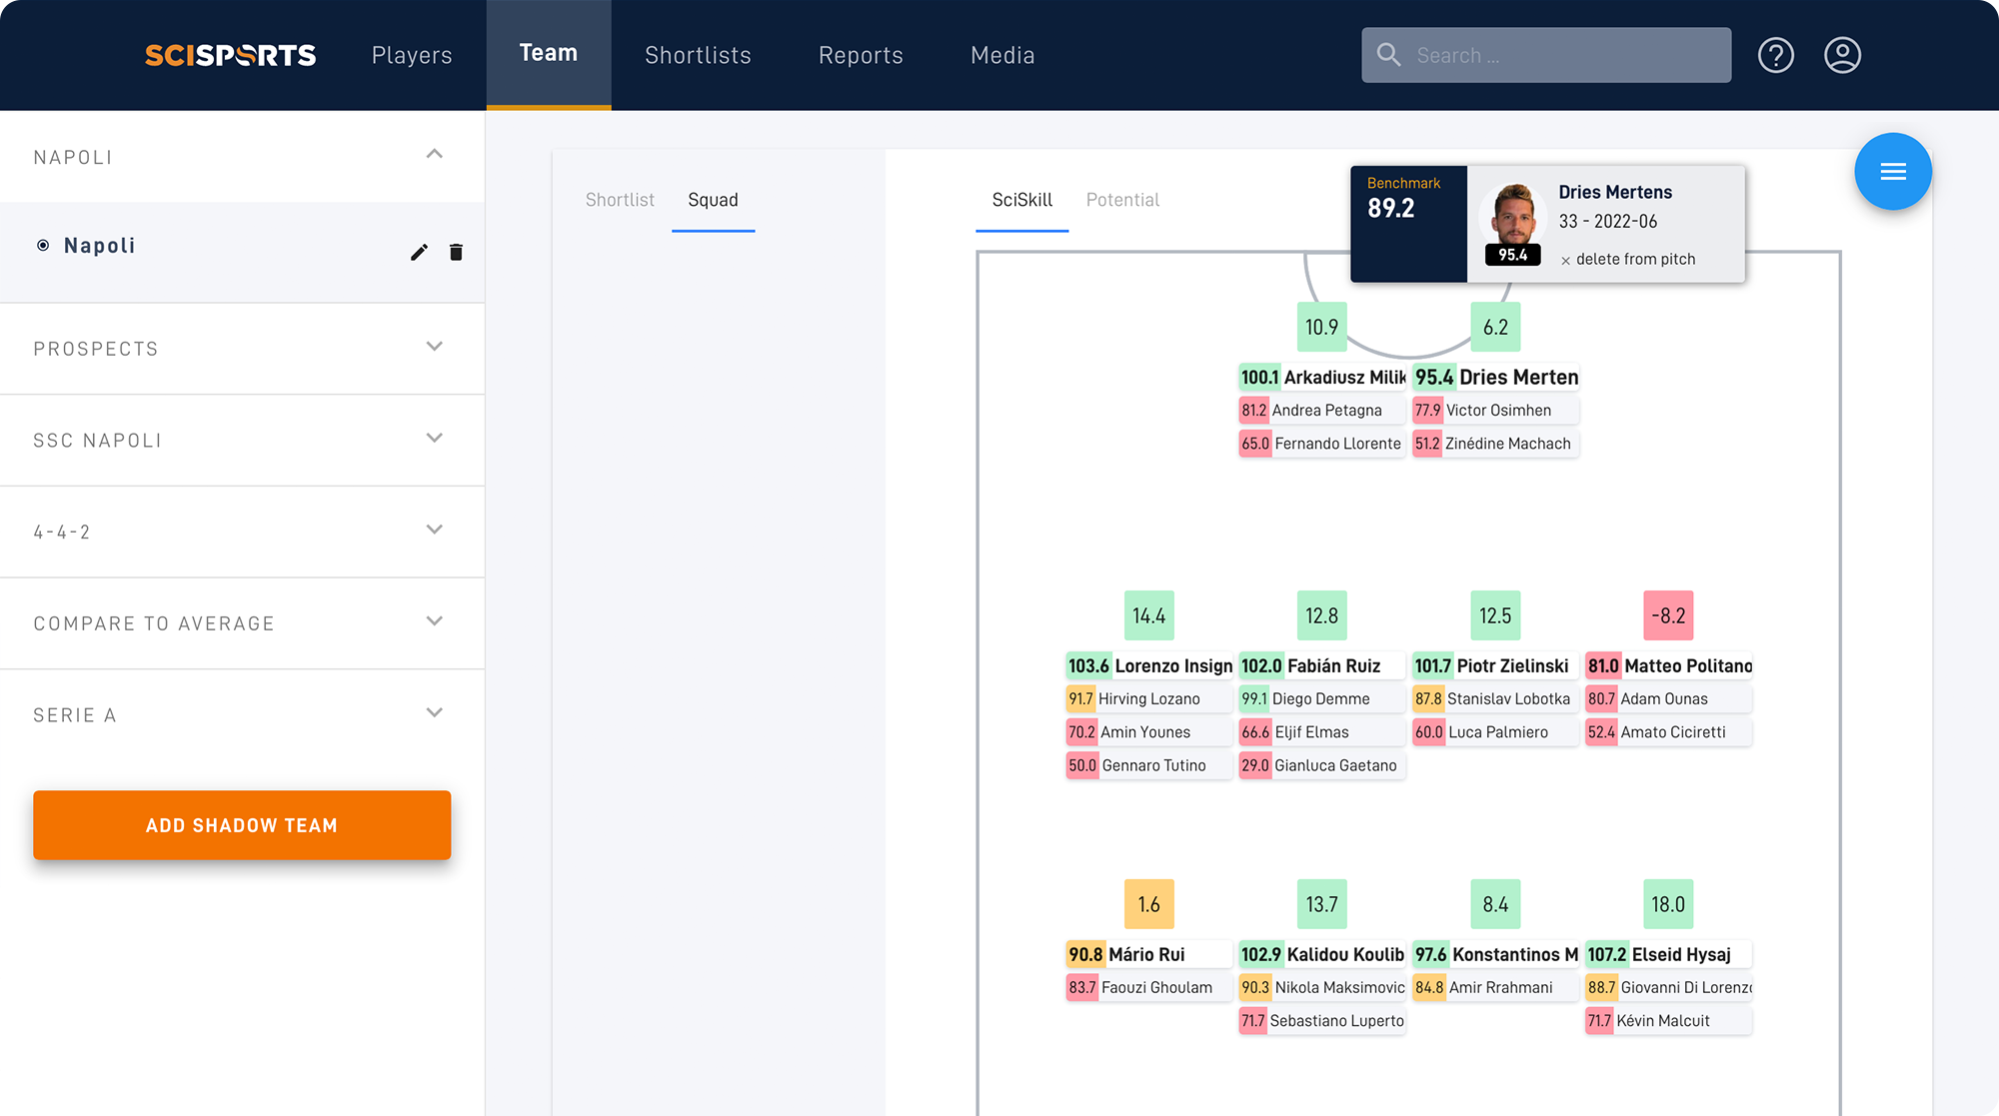
Task: Click the 6.2 green difference badge
Action: pyautogui.click(x=1495, y=327)
